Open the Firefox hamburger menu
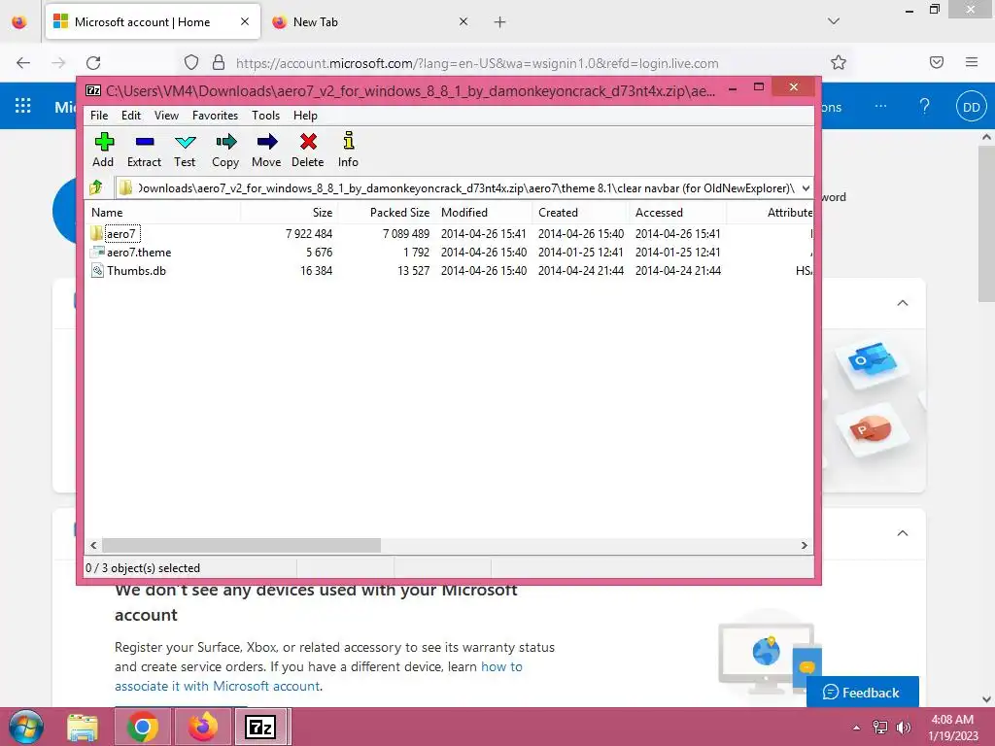Image resolution: width=995 pixels, height=746 pixels. point(972,62)
